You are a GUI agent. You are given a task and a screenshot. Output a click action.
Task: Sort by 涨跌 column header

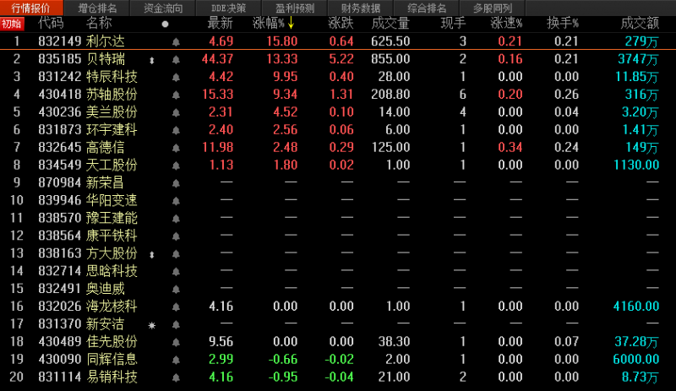341,24
